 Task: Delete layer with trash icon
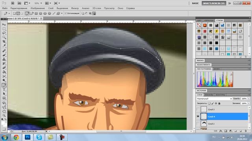click(x=246, y=131)
